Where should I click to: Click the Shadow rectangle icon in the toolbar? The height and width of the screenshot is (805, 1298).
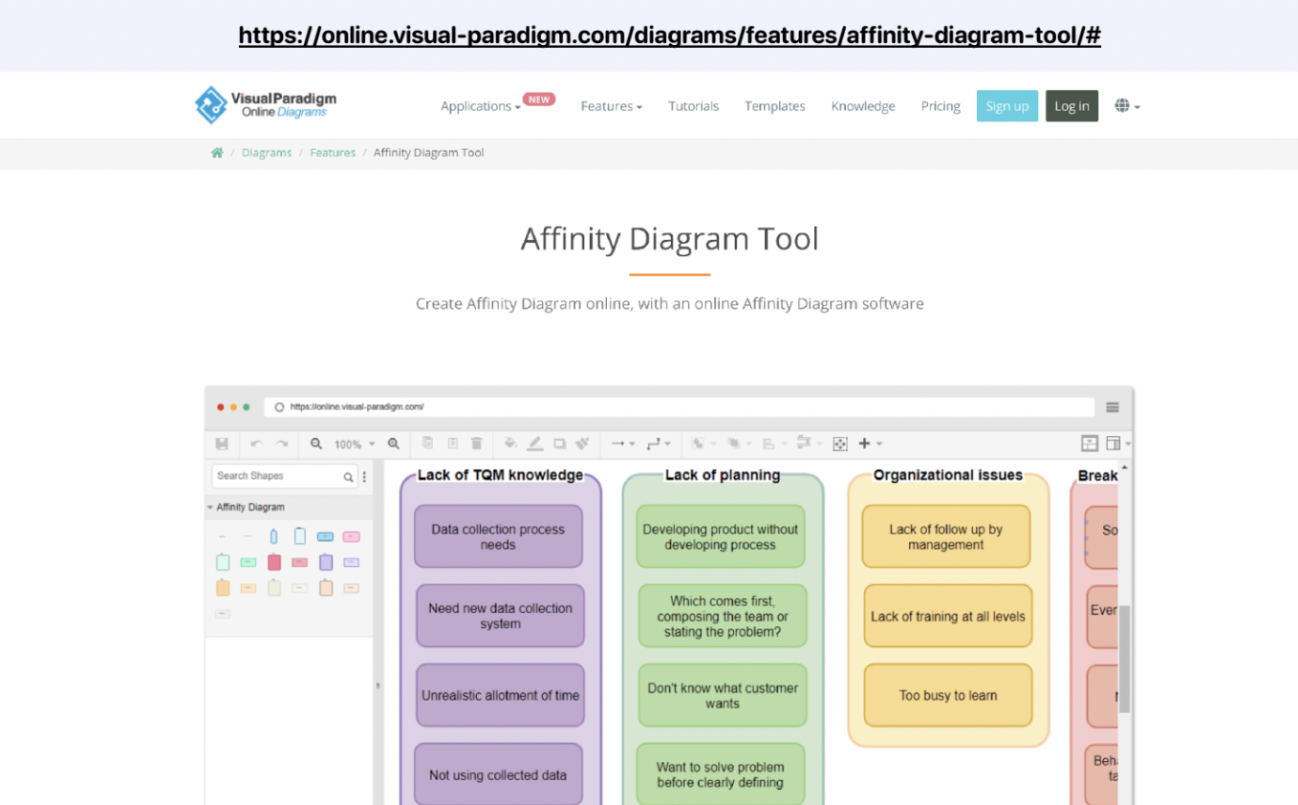(x=559, y=444)
